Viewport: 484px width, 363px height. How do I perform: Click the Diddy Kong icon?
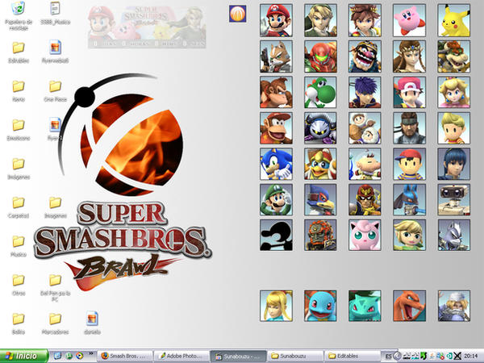click(x=276, y=128)
